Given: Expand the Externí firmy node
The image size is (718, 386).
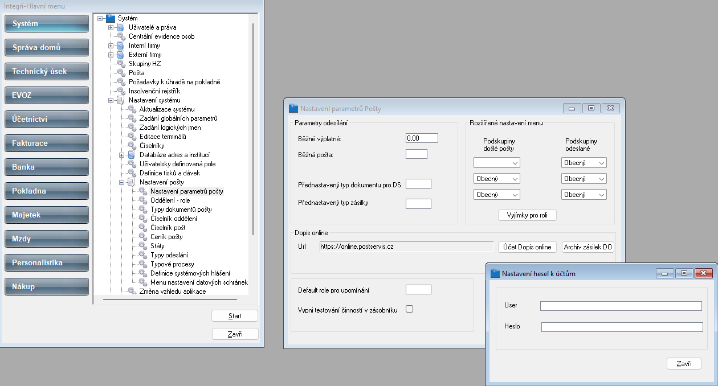Looking at the screenshot, I should tap(111, 55).
